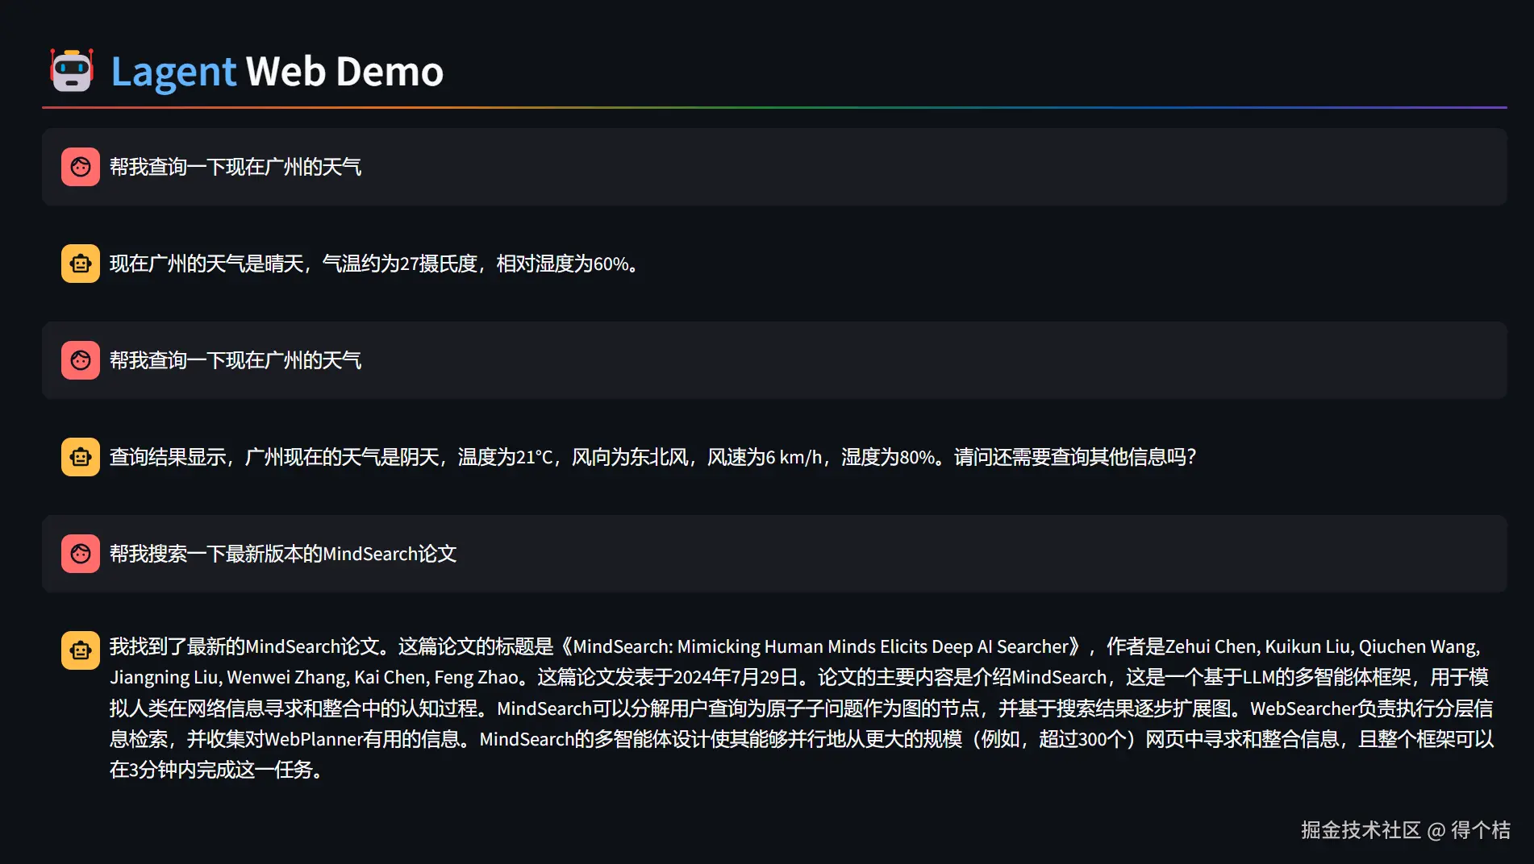Click the reply starting "查询结果显示，广州现在的天气是阴天"

652,457
